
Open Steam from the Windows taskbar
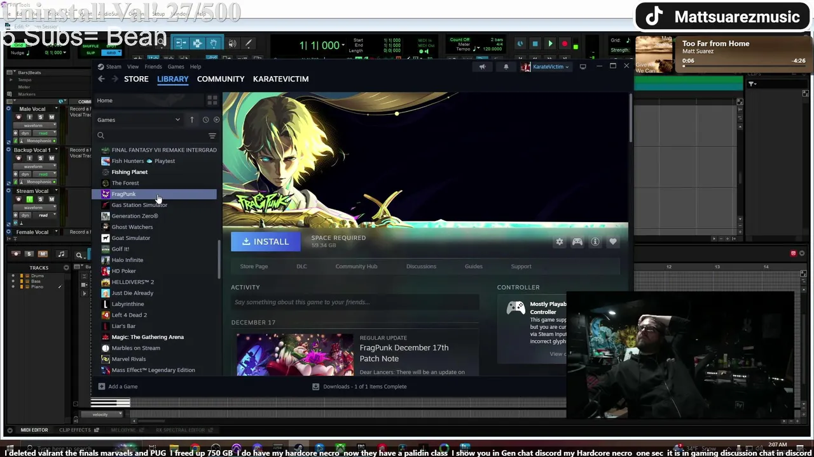pos(298,449)
